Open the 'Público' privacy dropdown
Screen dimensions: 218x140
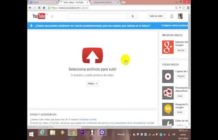coord(92,84)
